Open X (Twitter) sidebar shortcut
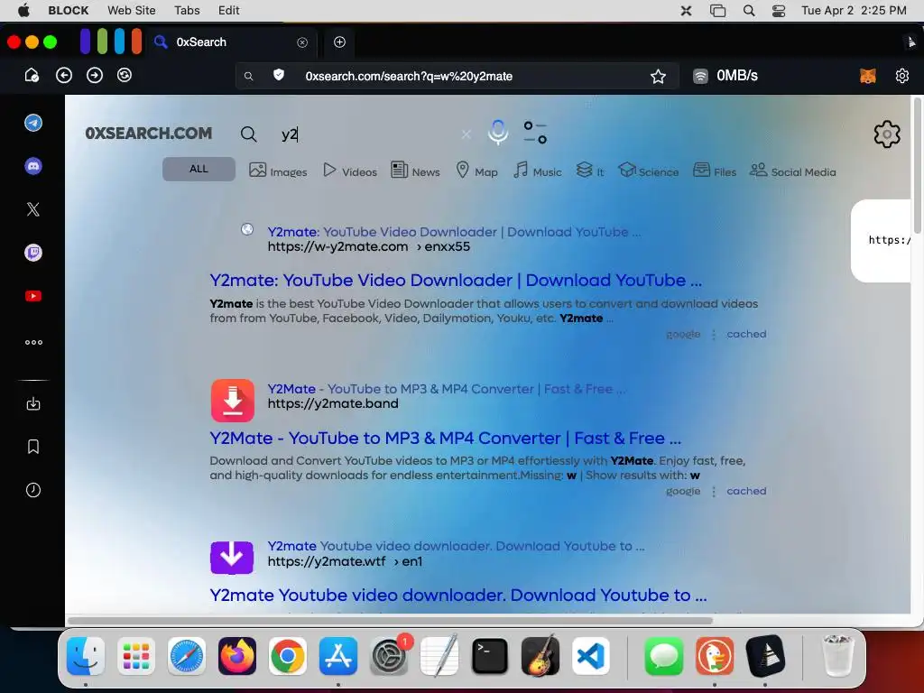 [33, 209]
